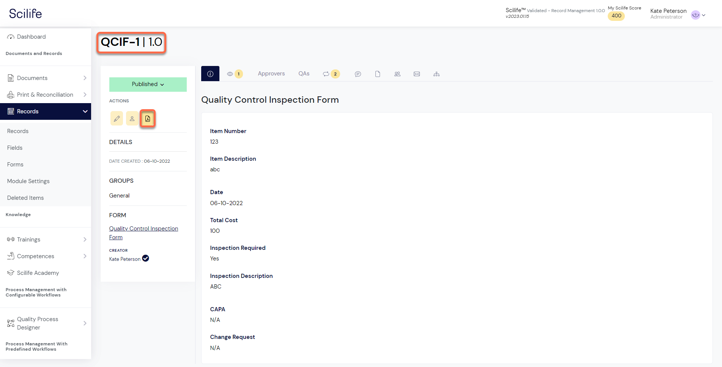Screen dimensions: 722x367
Task: Click the Quality Process Designer icon
Action: point(11,323)
